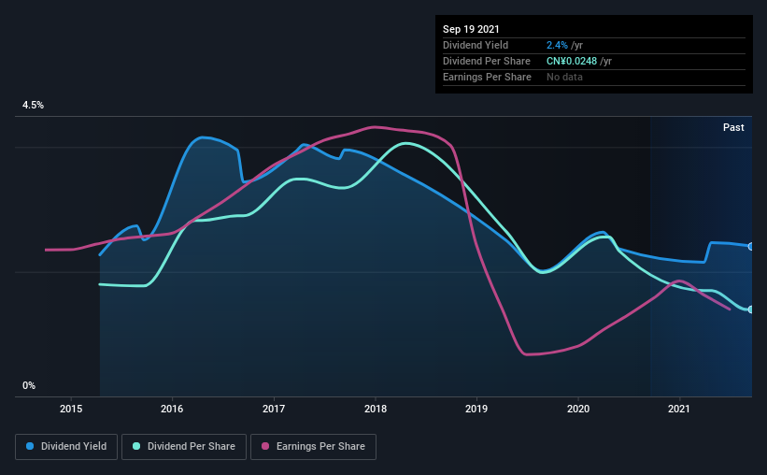
Task: Click the 2021 x-axis label
Action: (679, 409)
